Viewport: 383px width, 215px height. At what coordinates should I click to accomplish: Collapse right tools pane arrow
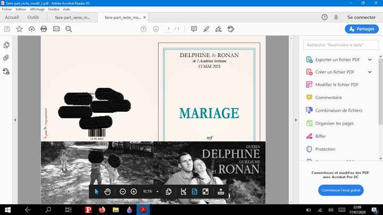(x=296, y=120)
